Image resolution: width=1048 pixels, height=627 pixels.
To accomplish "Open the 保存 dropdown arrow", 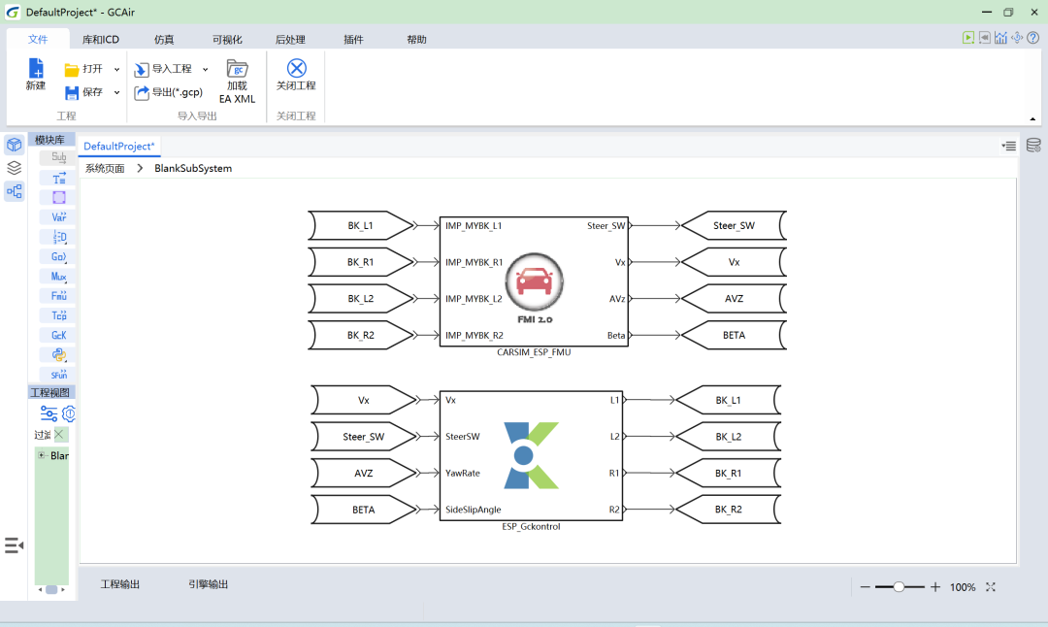I will 116,92.
